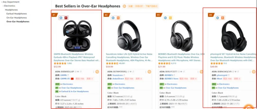Toggle blue checkmark on product #2

[x=113, y=18]
